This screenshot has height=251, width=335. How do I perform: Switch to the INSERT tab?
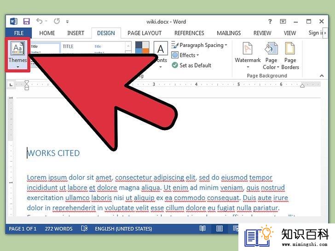click(75, 33)
